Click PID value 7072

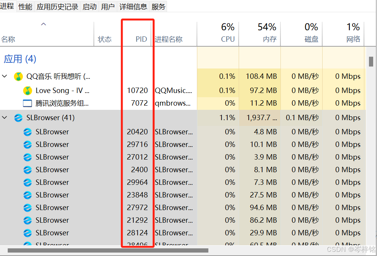pos(139,103)
